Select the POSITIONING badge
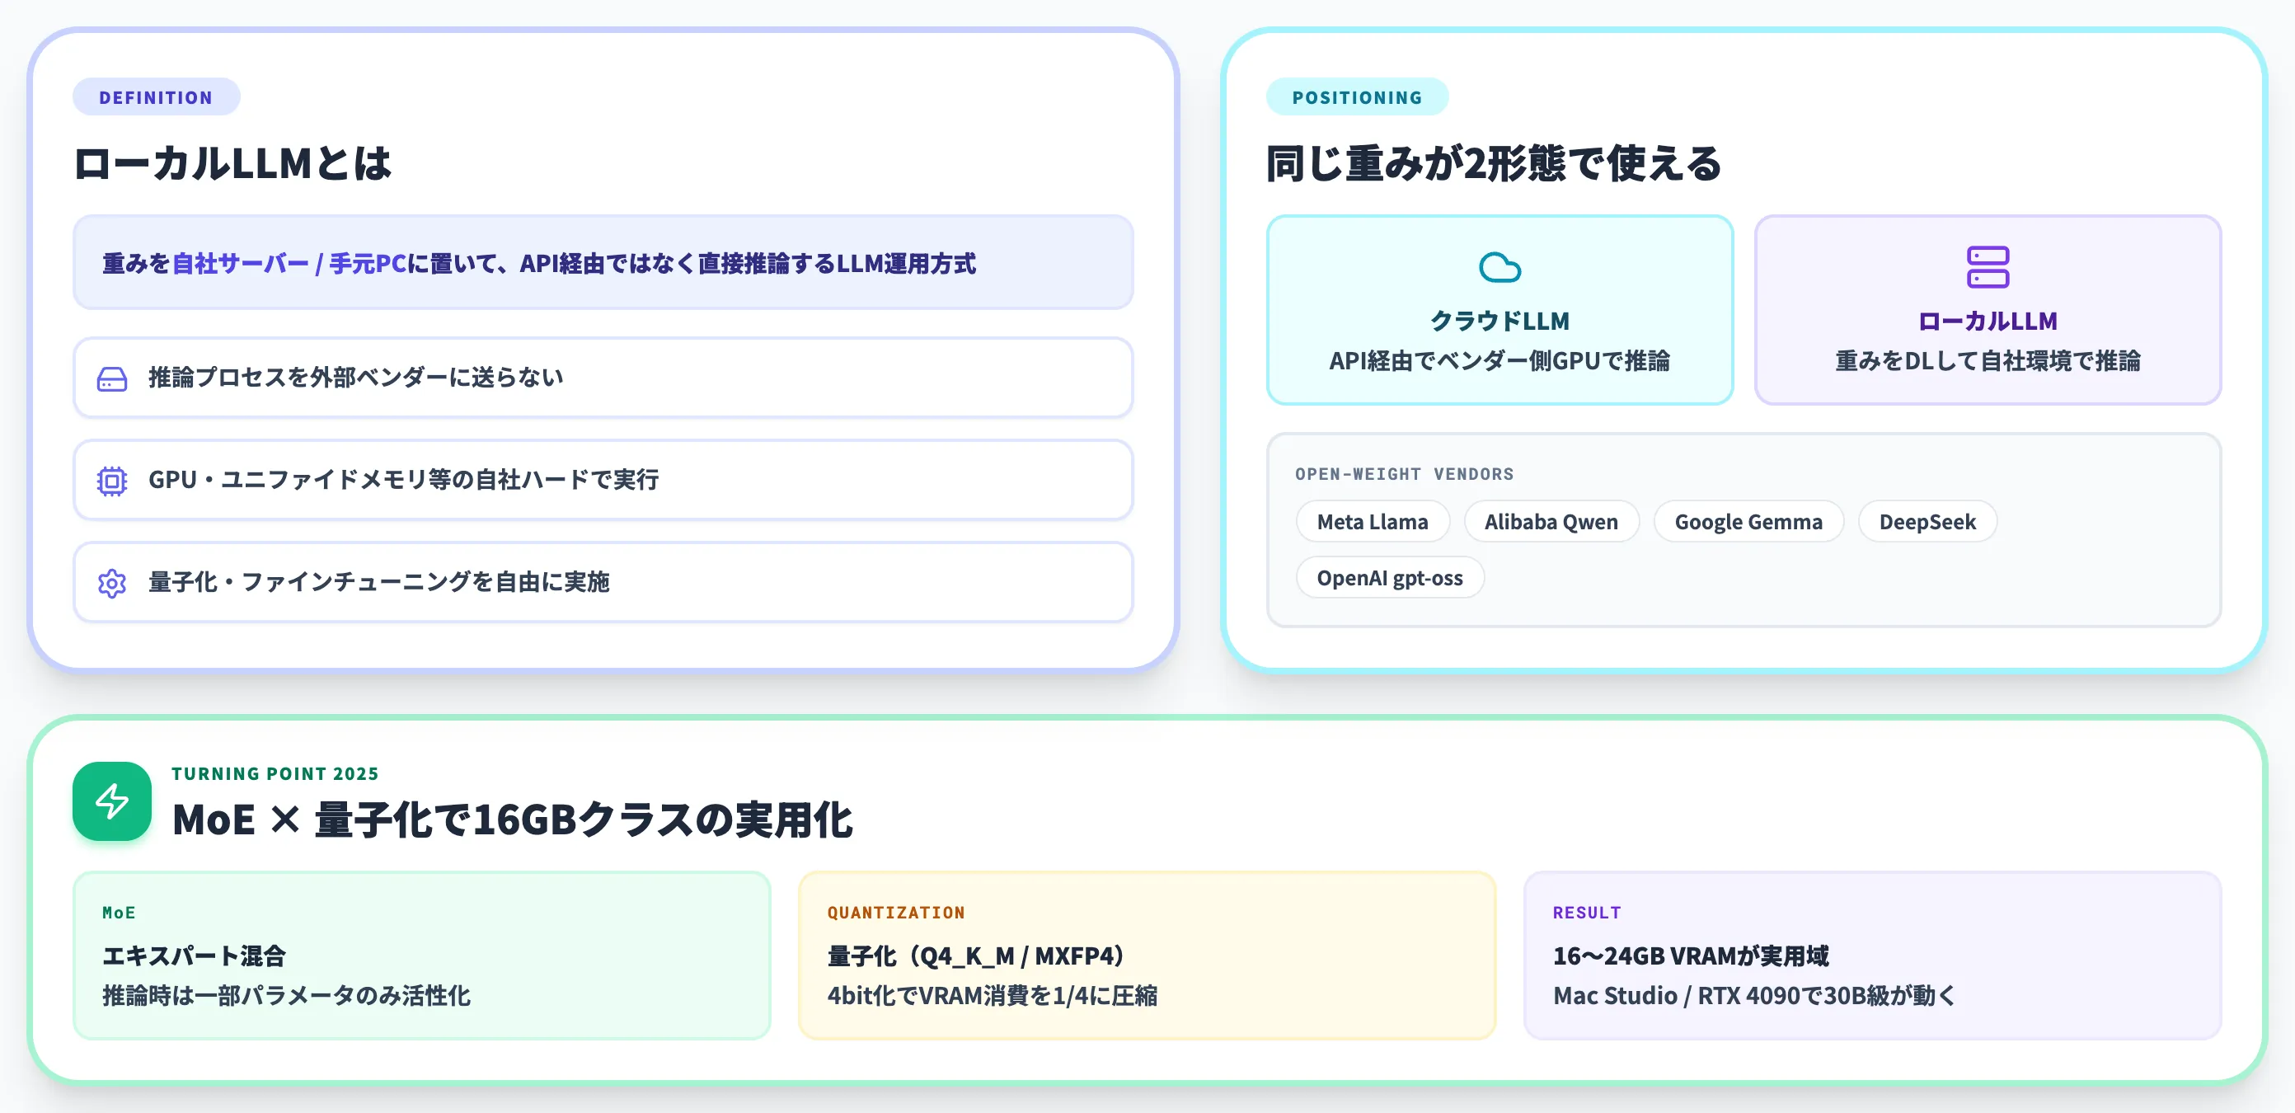Screen dimensions: 2295x1113 (x=1357, y=97)
